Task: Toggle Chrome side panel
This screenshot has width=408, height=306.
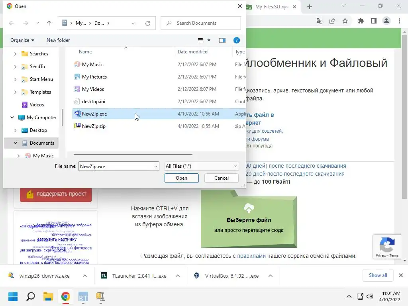Action: pos(374,21)
